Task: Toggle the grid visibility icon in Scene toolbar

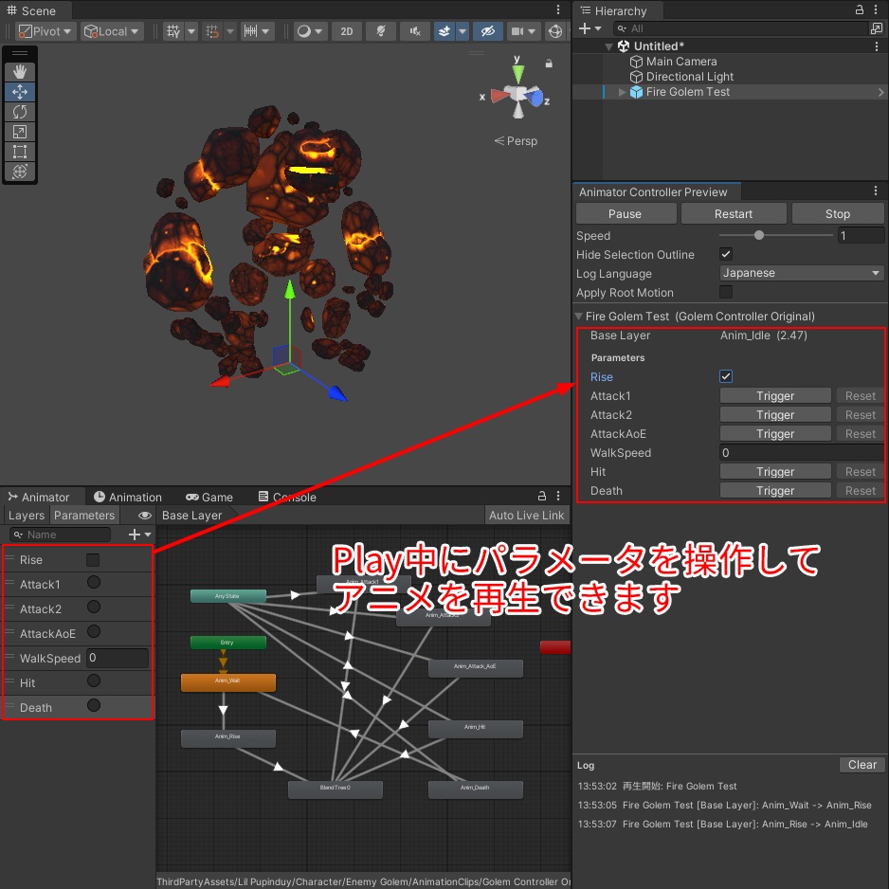Action: [172, 31]
